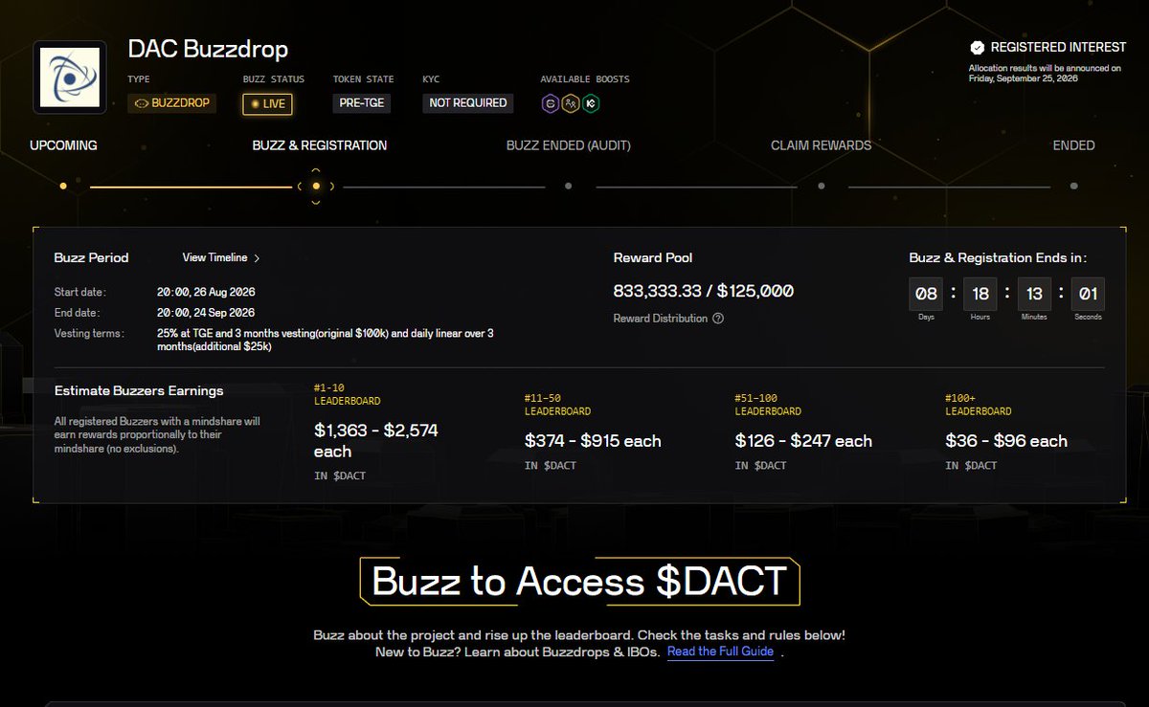Click the #51-100 leaderboard label
1149x707 pixels.
coord(768,405)
